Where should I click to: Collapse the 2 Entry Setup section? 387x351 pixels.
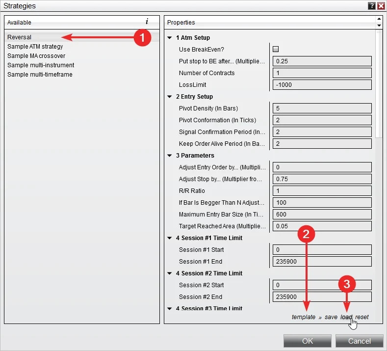[170, 97]
